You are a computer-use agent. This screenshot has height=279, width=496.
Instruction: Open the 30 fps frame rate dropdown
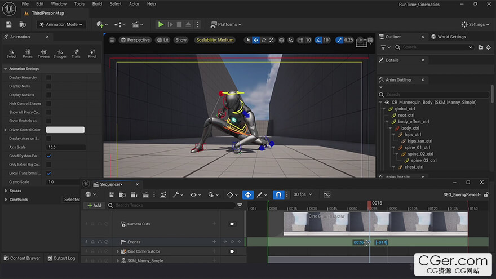tap(302, 194)
